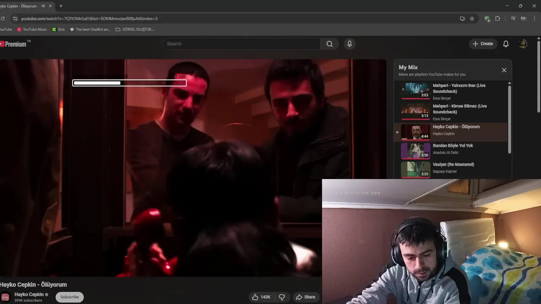Viewport: 541px width, 304px height.
Task: Open the Create button menu
Action: (483, 44)
